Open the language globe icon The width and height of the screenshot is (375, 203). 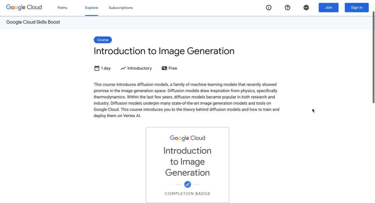click(x=306, y=8)
